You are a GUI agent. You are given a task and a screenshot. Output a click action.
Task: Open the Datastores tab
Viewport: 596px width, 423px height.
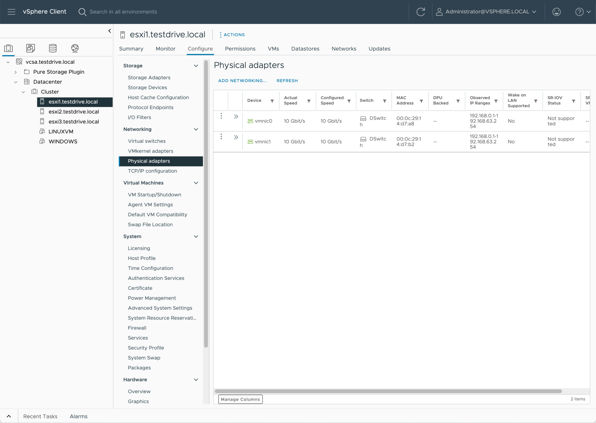(305, 49)
